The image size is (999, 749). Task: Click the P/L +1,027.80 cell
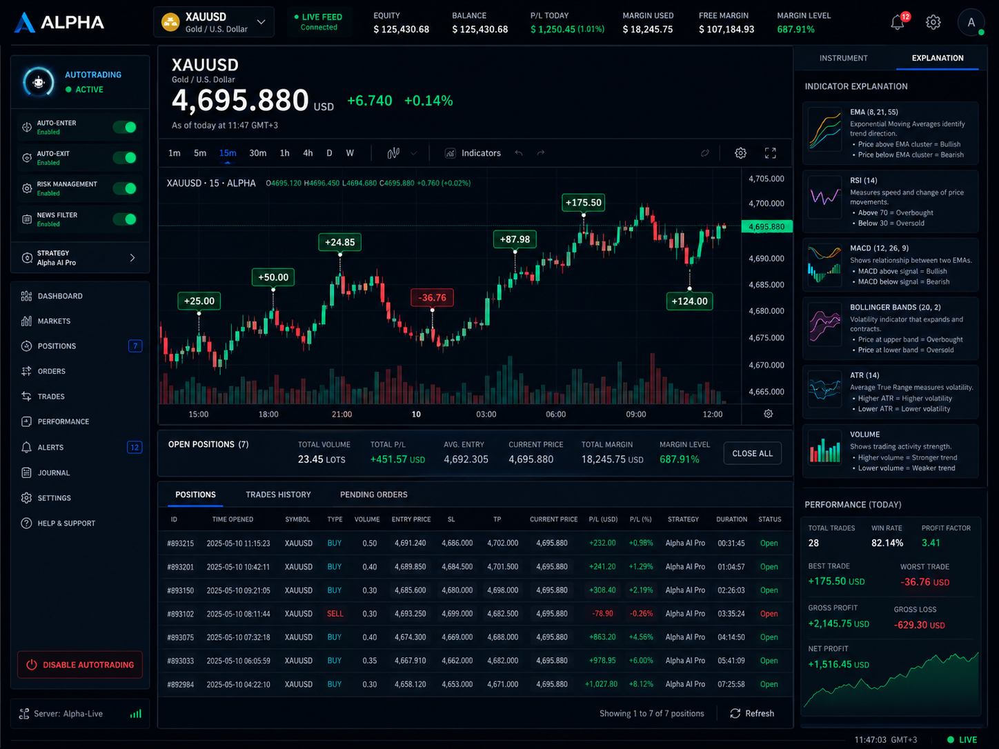tap(601, 684)
